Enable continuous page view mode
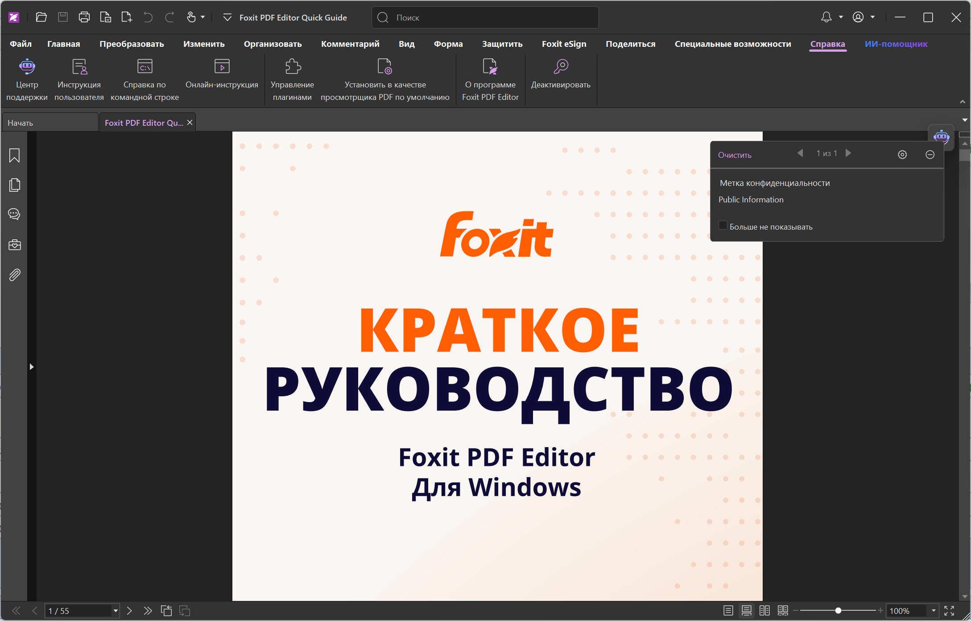This screenshot has height=621, width=971. [x=746, y=611]
